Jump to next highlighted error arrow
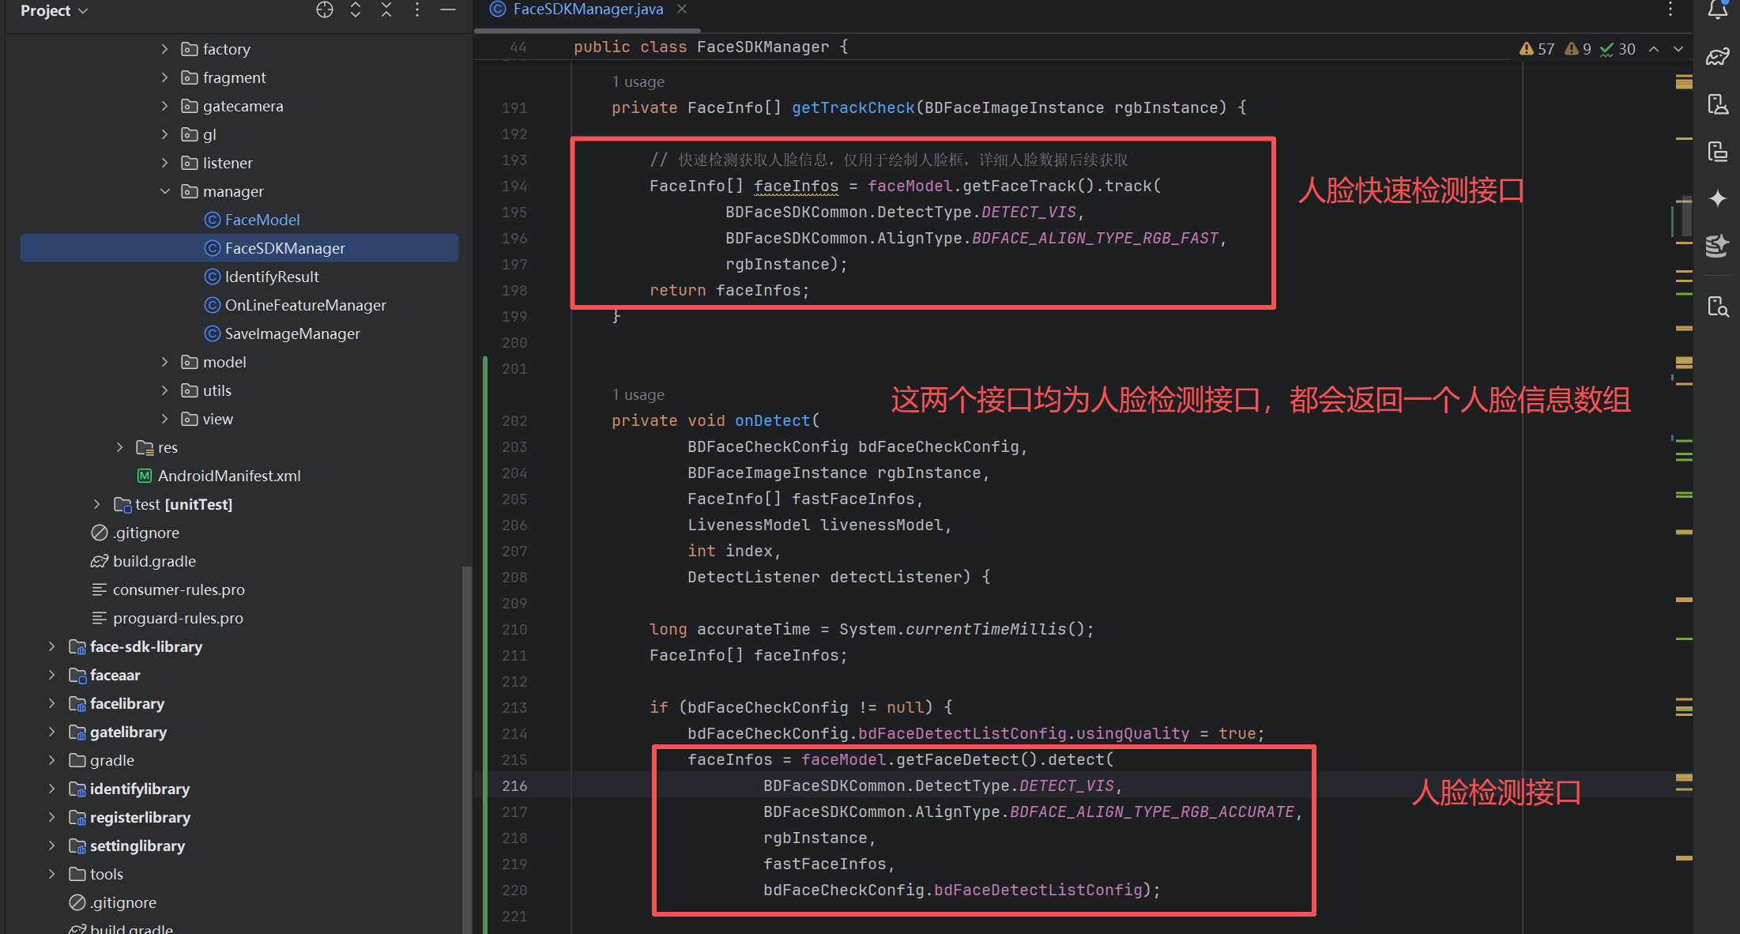Image resolution: width=1740 pixels, height=934 pixels. 1678,49
